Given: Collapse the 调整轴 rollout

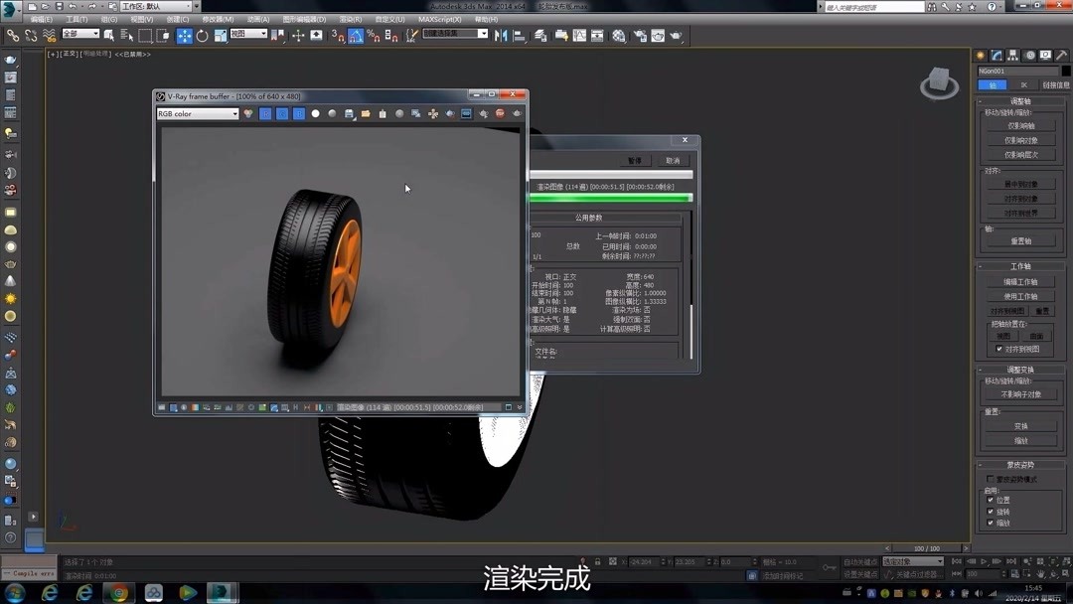Looking at the screenshot, I should click(1021, 101).
